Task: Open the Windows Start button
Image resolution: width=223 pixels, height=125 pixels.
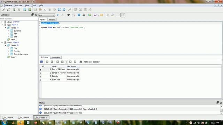Action: point(4,122)
